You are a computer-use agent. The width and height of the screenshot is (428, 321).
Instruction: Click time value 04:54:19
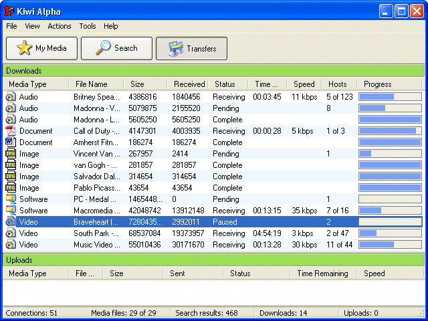coord(267,233)
